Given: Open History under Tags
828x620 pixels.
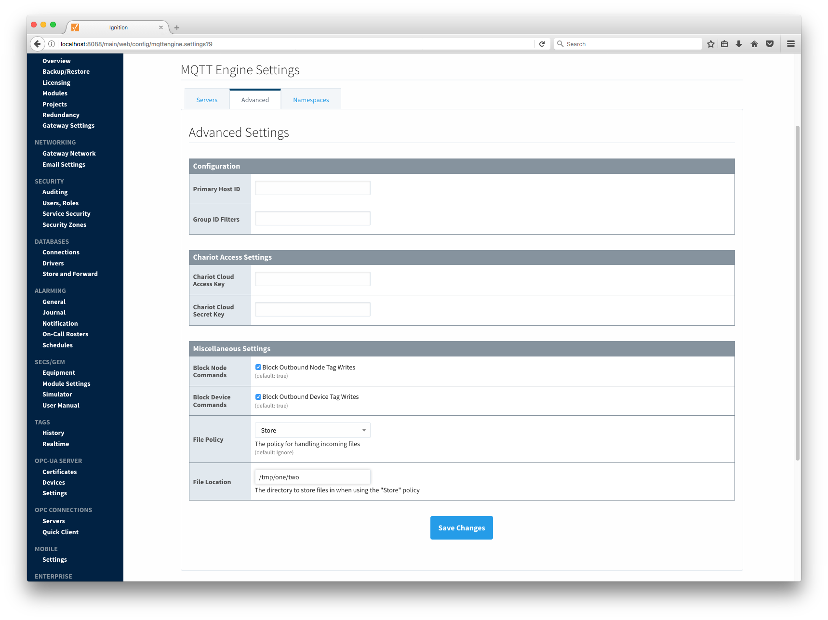Looking at the screenshot, I should coord(53,433).
